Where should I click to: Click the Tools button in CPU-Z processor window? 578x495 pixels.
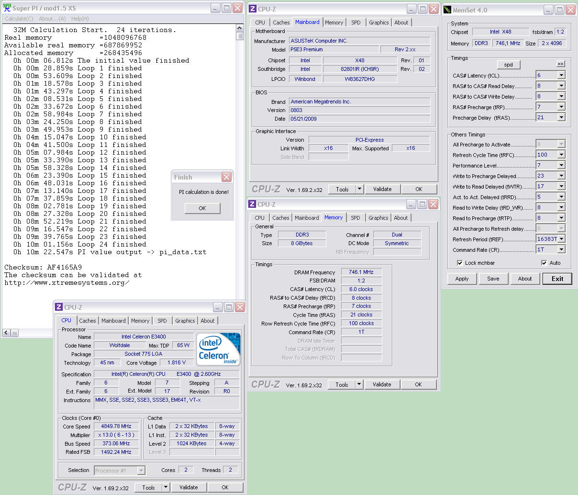(148, 487)
